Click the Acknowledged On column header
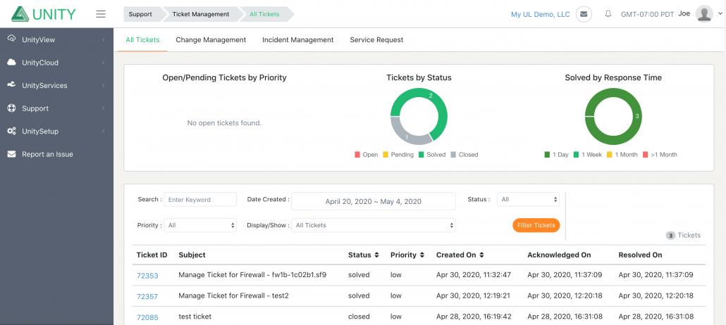 tap(559, 255)
